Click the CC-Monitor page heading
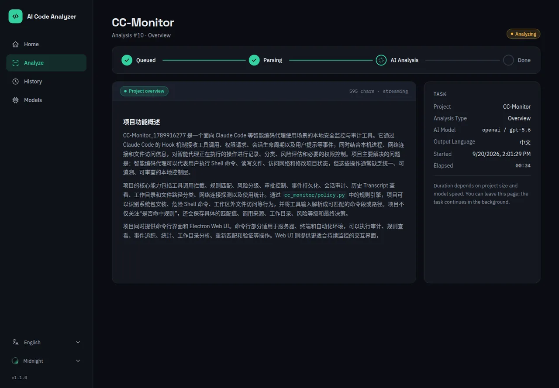This screenshot has width=559, height=388. (143, 22)
